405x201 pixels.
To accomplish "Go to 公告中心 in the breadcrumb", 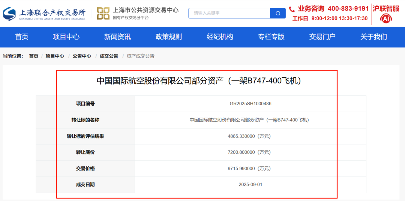I will pos(82,56).
